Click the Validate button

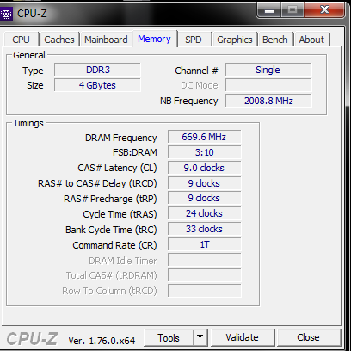pos(242,337)
